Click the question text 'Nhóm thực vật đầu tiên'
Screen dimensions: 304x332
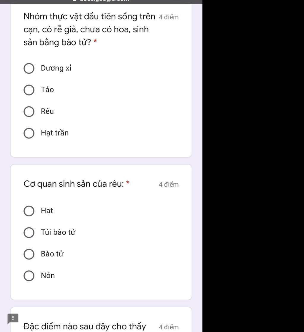[89, 17]
